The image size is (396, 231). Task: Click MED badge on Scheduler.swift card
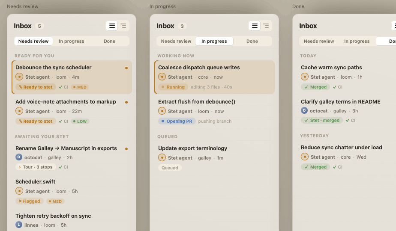(x=55, y=201)
